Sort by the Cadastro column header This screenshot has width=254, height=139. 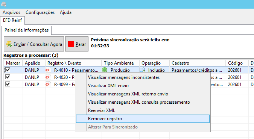(198, 63)
